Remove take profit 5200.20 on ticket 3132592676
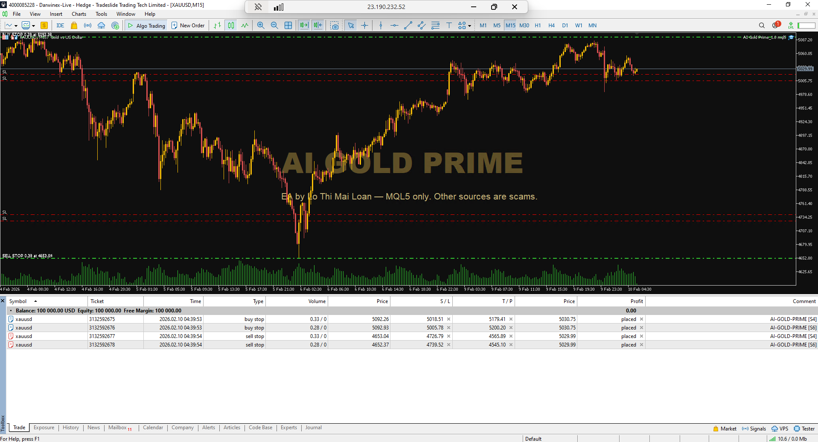This screenshot has height=442, width=818. (511, 328)
